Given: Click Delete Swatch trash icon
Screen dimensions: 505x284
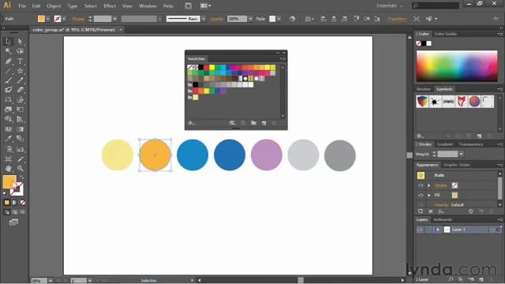Looking at the screenshot, I should point(274,123).
